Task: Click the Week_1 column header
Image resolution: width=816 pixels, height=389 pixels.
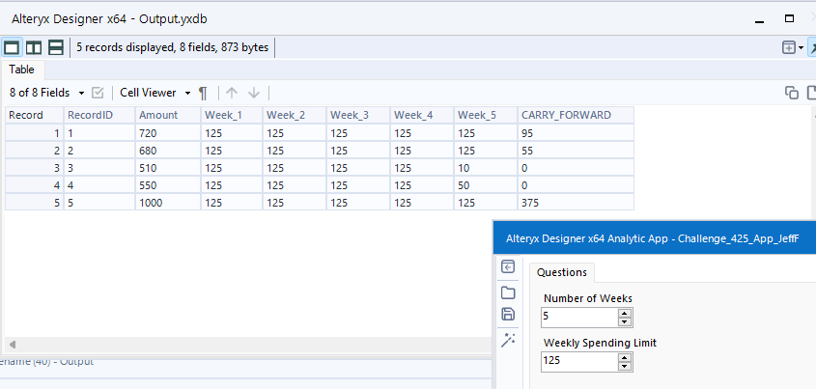Action: [x=232, y=115]
